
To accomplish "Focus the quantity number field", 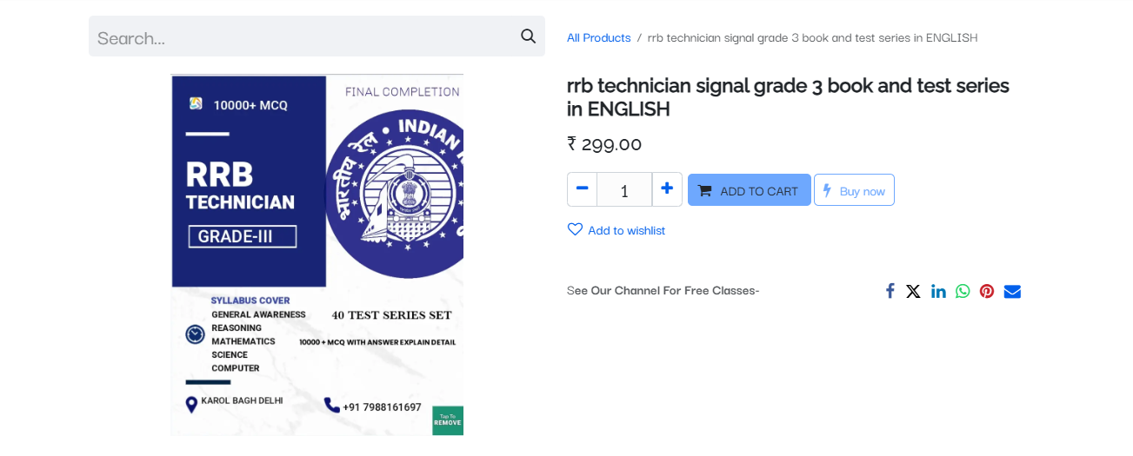I will pos(624,189).
